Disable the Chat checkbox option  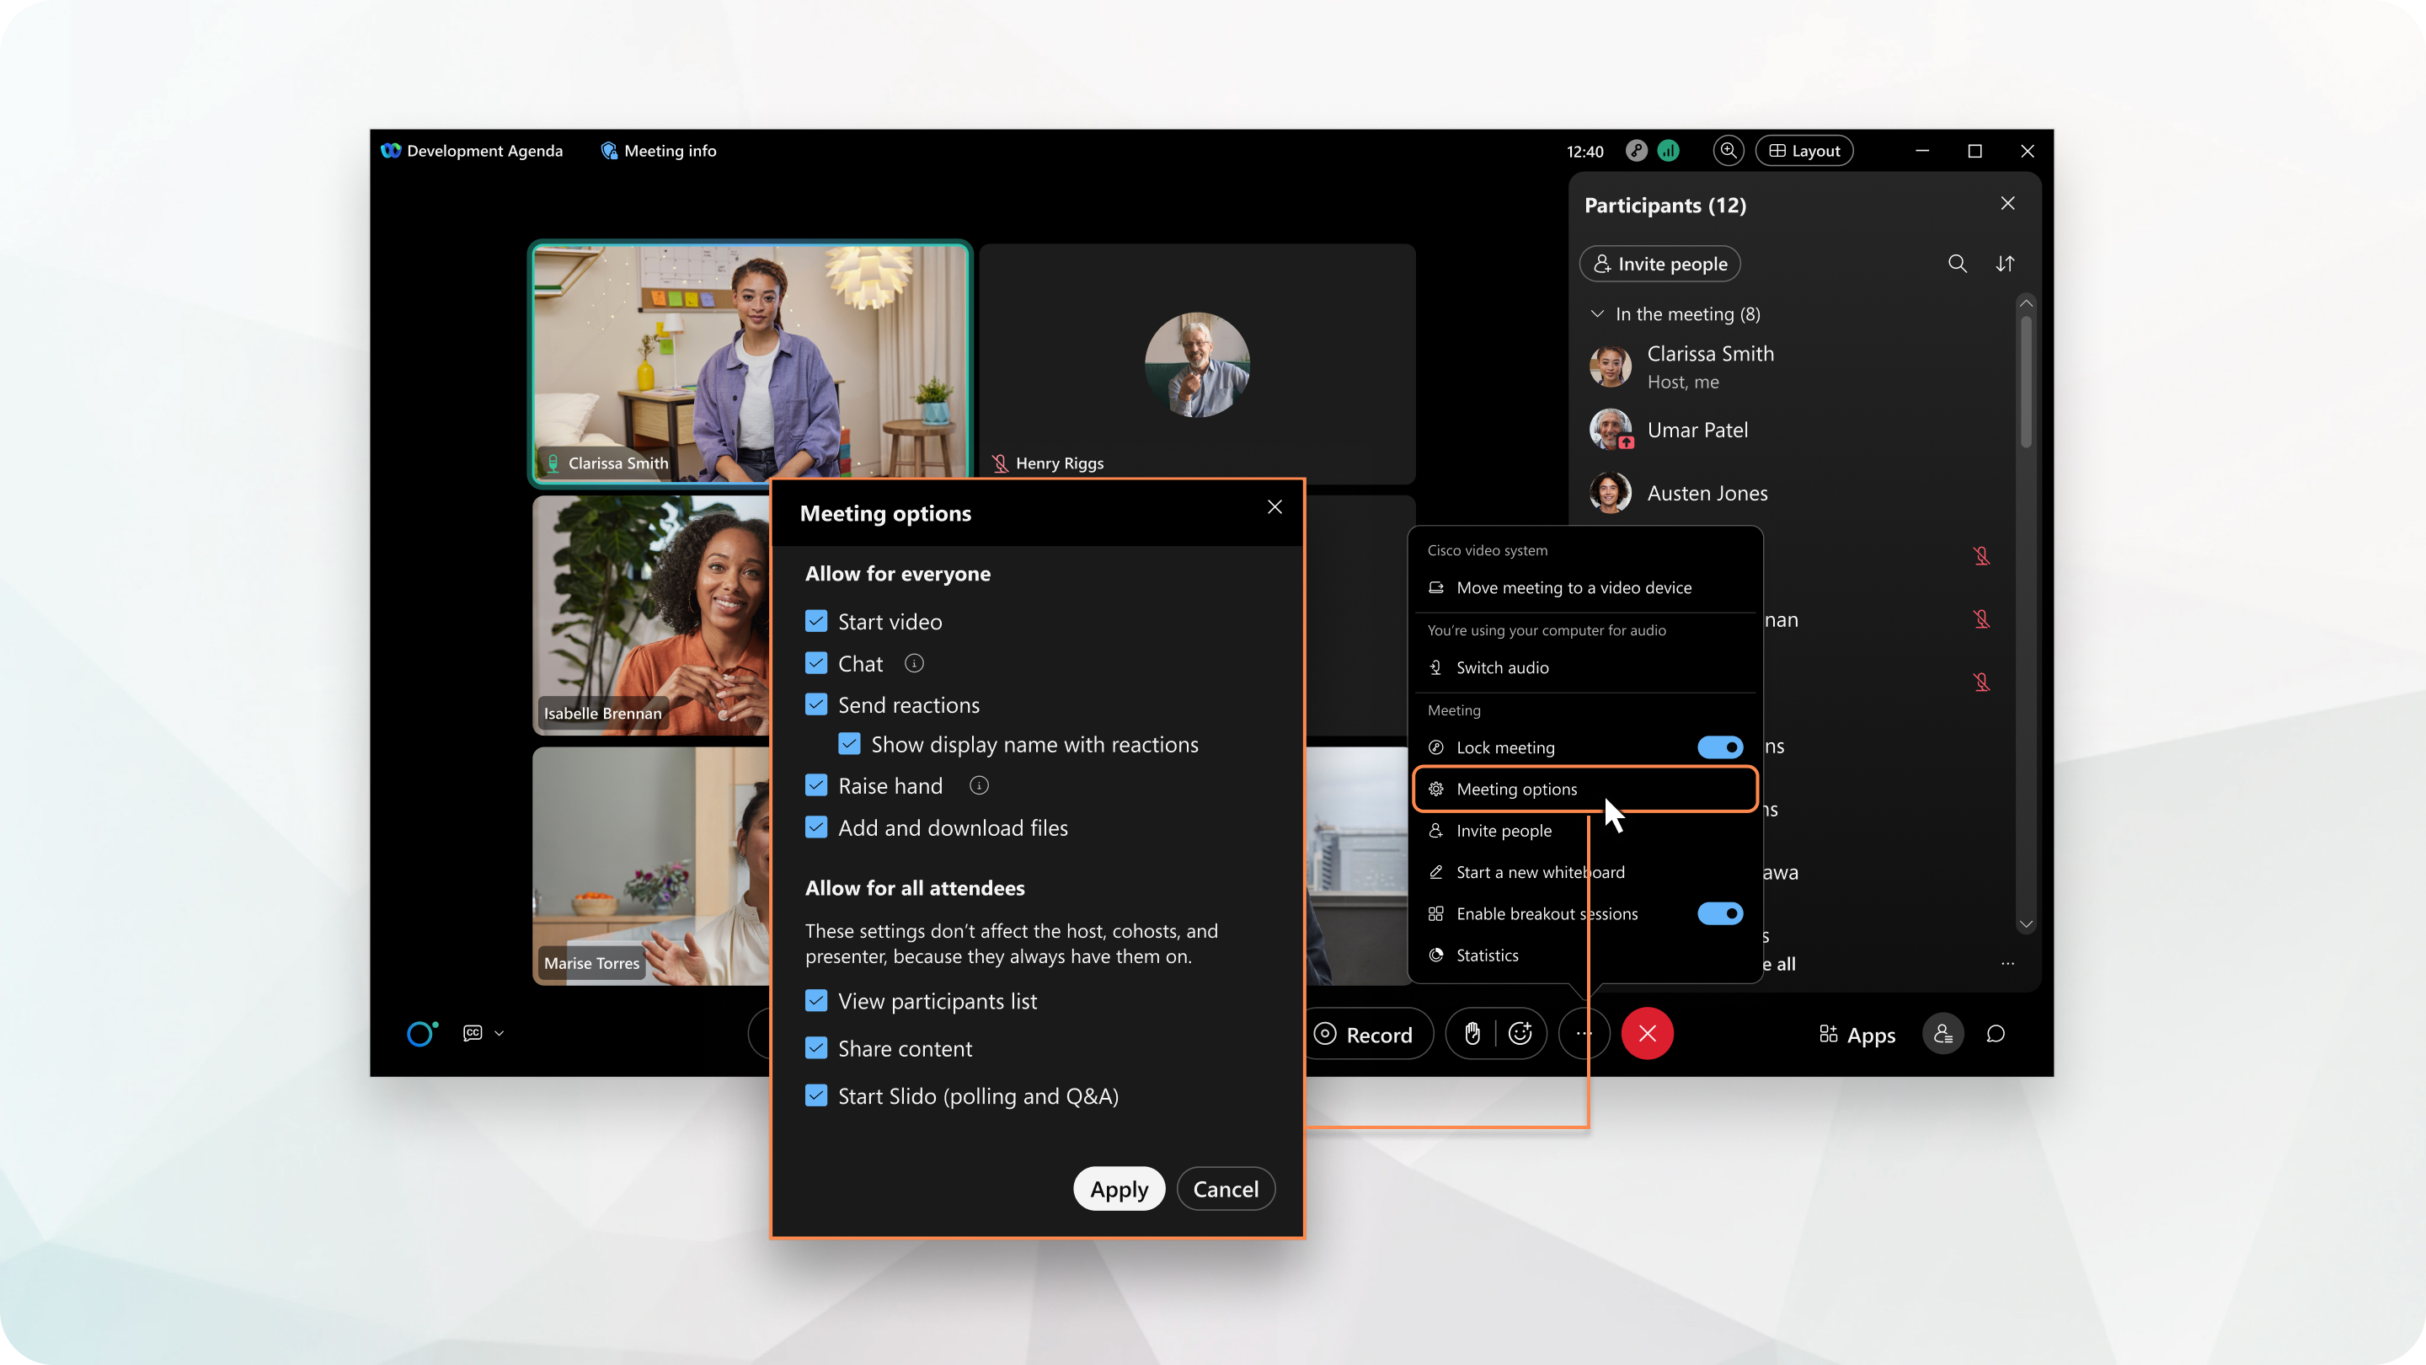pos(816,663)
